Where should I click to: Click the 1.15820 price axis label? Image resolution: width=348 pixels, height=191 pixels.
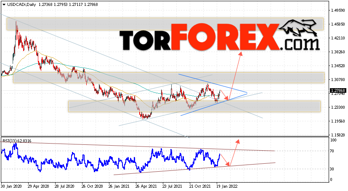click(338, 135)
